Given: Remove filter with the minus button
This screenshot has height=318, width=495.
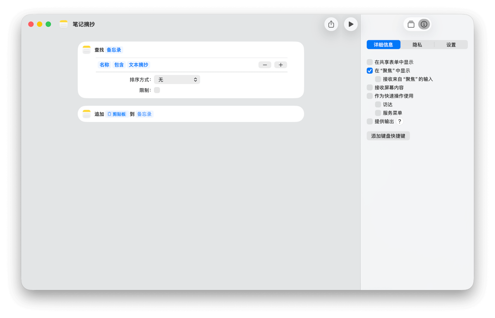Looking at the screenshot, I should click(265, 65).
